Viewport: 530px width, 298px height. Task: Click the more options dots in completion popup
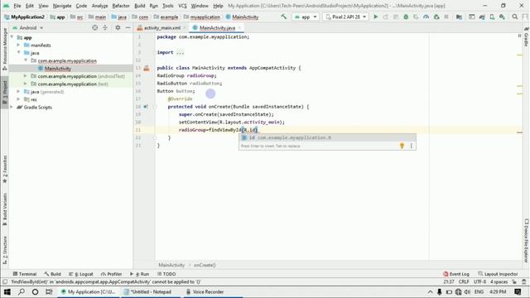(412, 146)
